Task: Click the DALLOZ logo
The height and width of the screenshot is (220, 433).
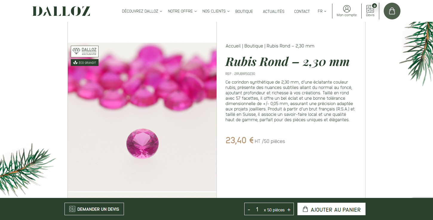Action: click(61, 11)
